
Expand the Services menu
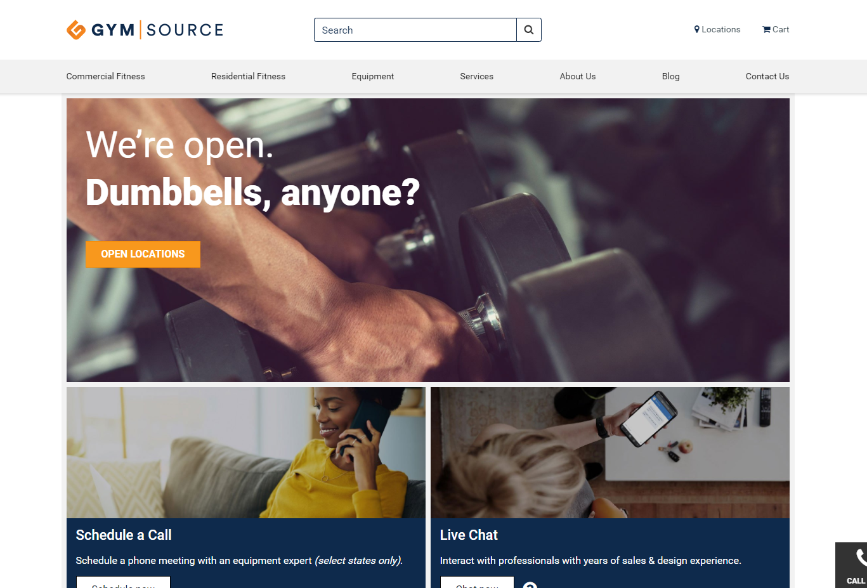477,76
